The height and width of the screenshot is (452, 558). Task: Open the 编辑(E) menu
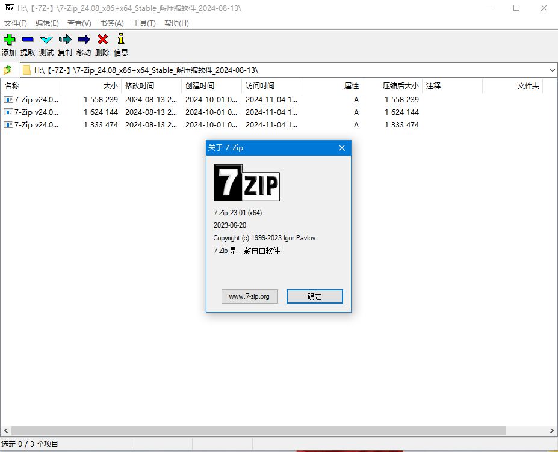[47, 23]
